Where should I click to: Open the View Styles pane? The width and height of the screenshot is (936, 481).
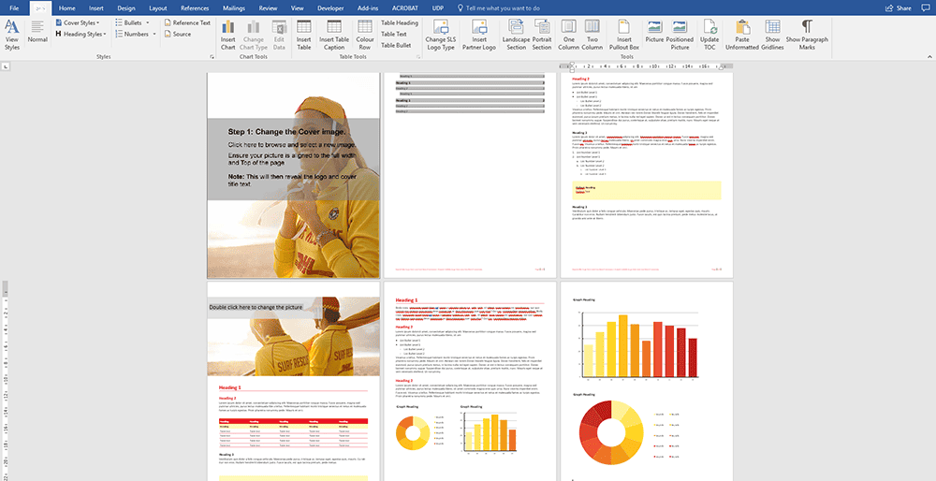[x=12, y=35]
